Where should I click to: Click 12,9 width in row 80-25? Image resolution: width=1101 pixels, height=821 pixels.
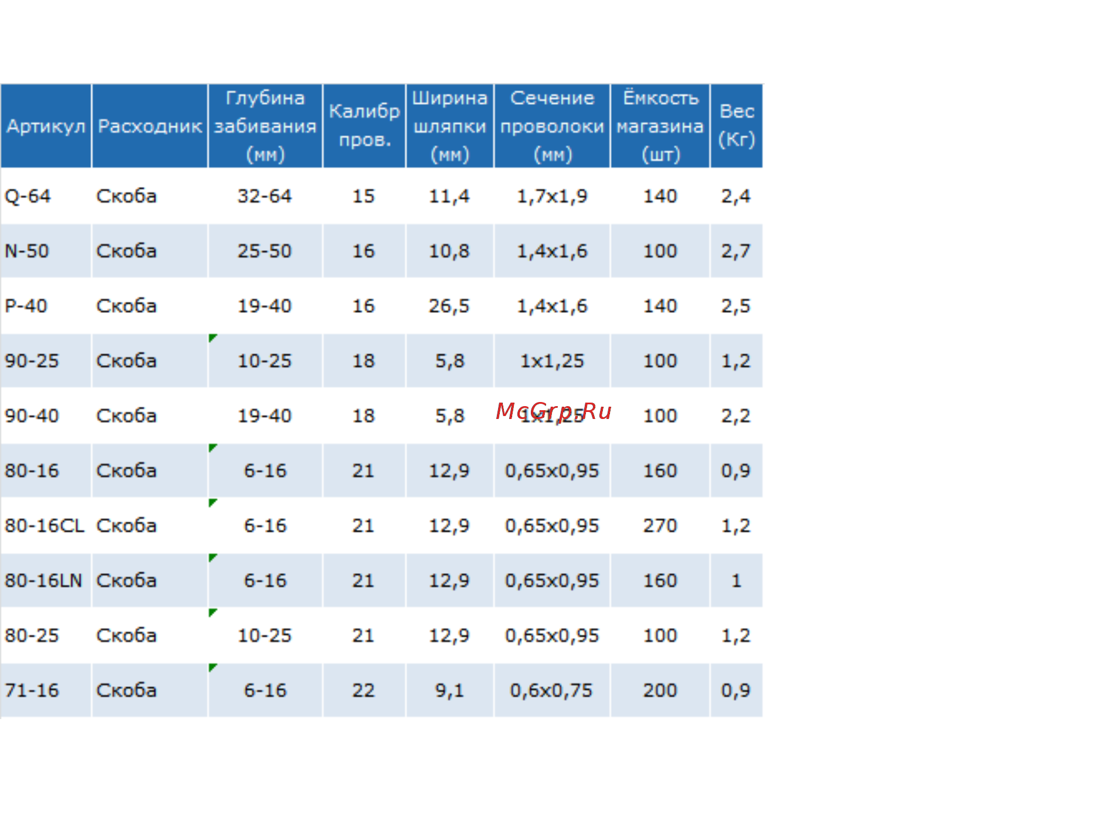pos(449,635)
